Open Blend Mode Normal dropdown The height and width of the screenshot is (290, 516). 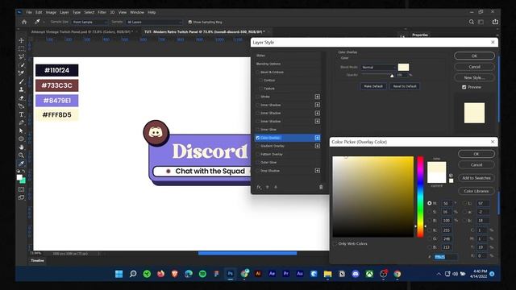(378, 68)
